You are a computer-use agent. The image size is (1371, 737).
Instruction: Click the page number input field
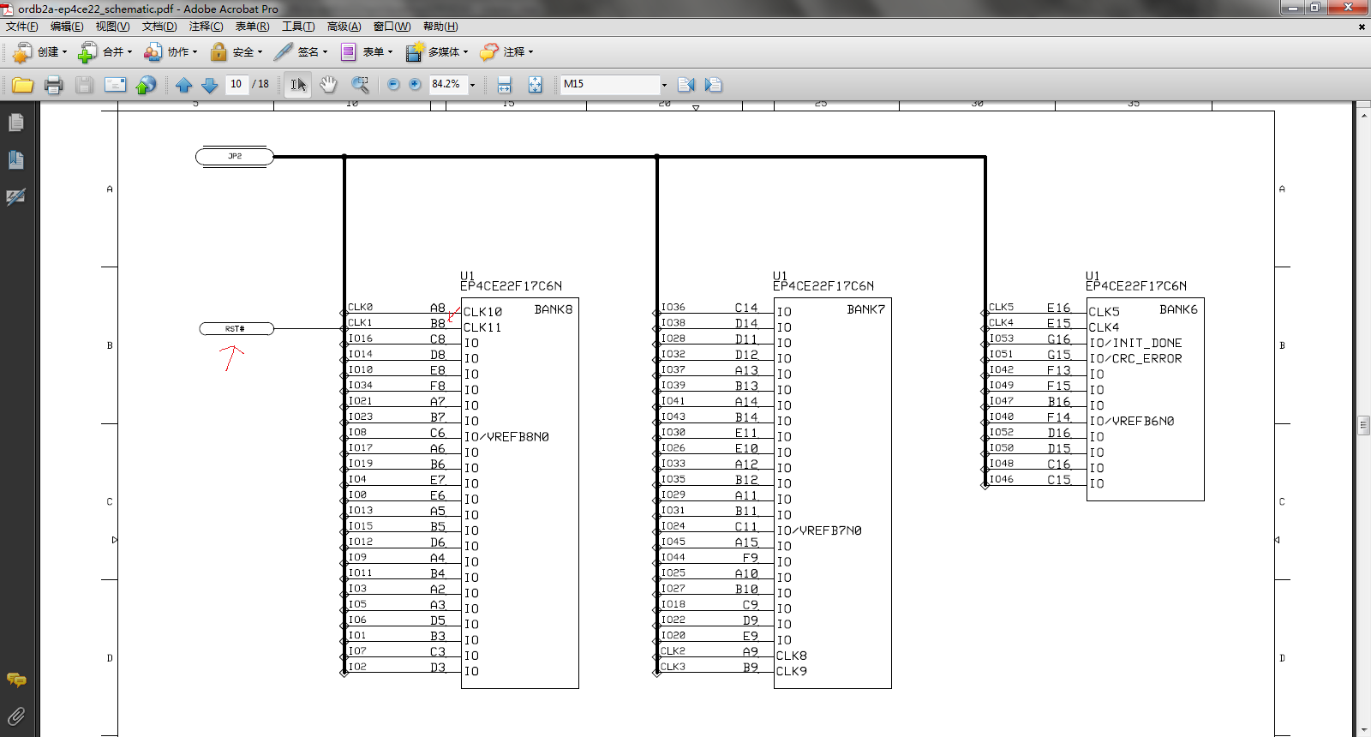click(x=236, y=84)
